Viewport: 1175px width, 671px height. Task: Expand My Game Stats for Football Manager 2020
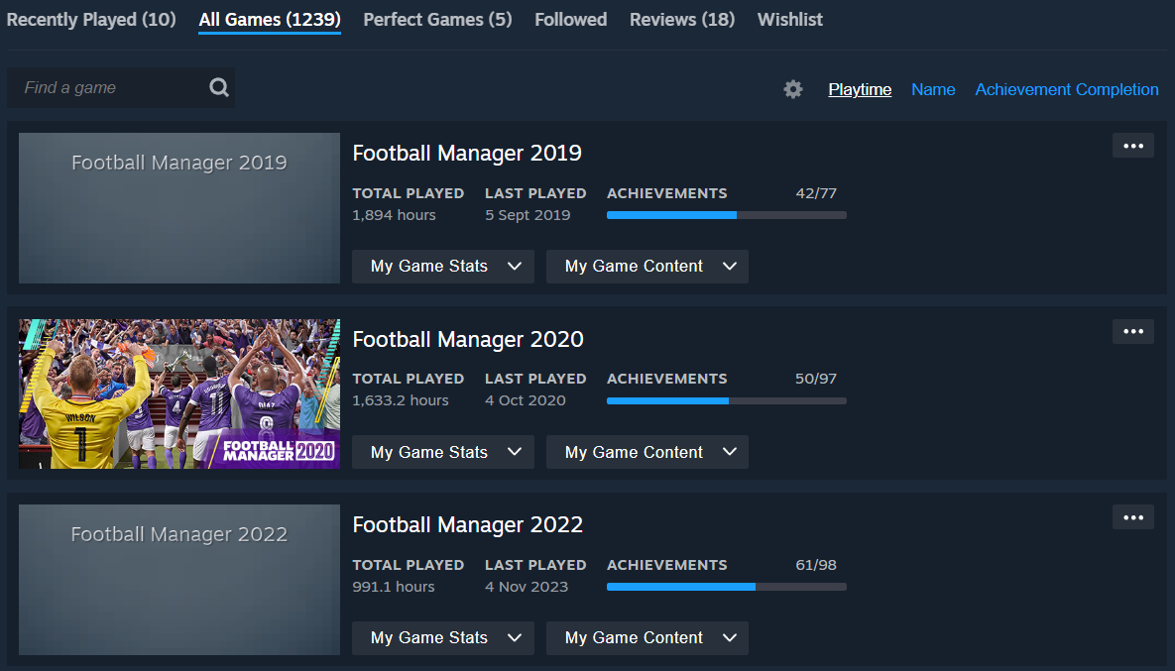point(443,452)
